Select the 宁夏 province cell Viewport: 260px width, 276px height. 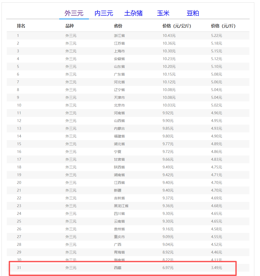(118, 152)
